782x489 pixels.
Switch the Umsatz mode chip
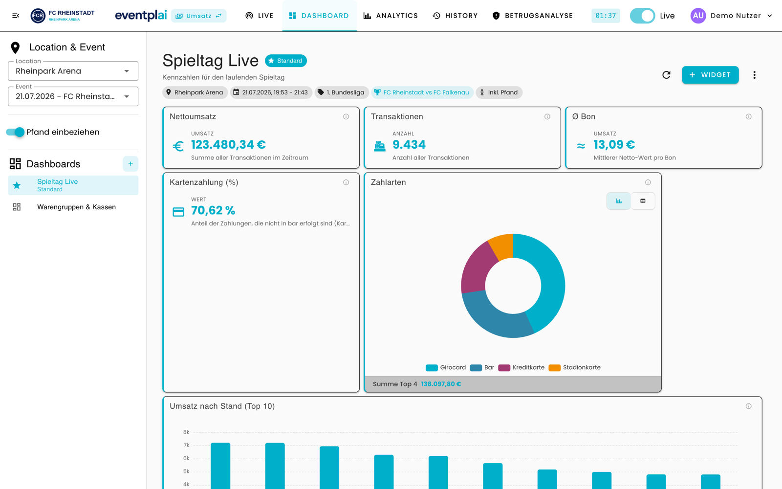click(x=198, y=16)
